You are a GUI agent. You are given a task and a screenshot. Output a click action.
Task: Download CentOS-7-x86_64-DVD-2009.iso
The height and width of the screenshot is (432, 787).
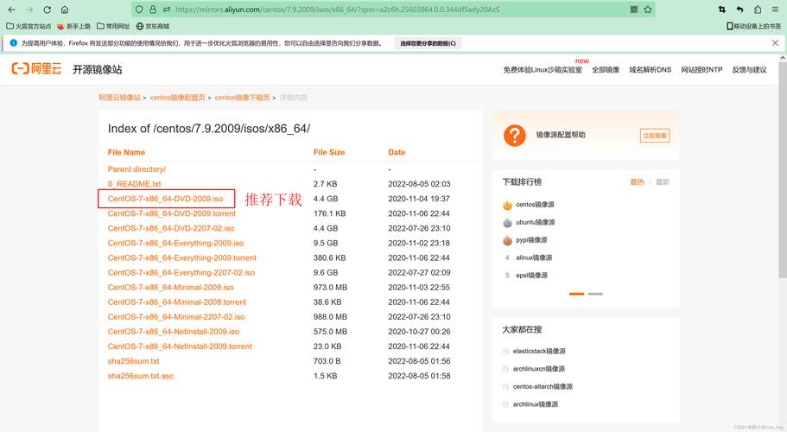[x=165, y=199]
